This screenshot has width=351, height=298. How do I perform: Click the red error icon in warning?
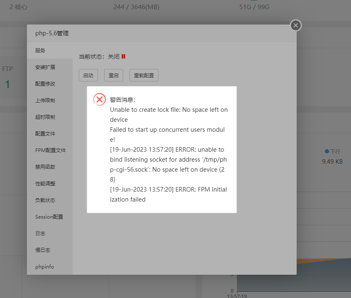[100, 99]
